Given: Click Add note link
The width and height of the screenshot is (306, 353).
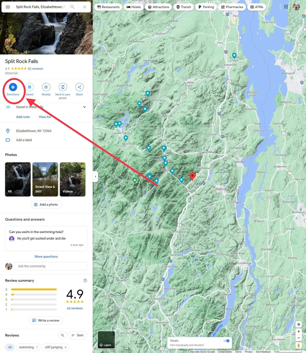Looking at the screenshot, I should [x=23, y=117].
